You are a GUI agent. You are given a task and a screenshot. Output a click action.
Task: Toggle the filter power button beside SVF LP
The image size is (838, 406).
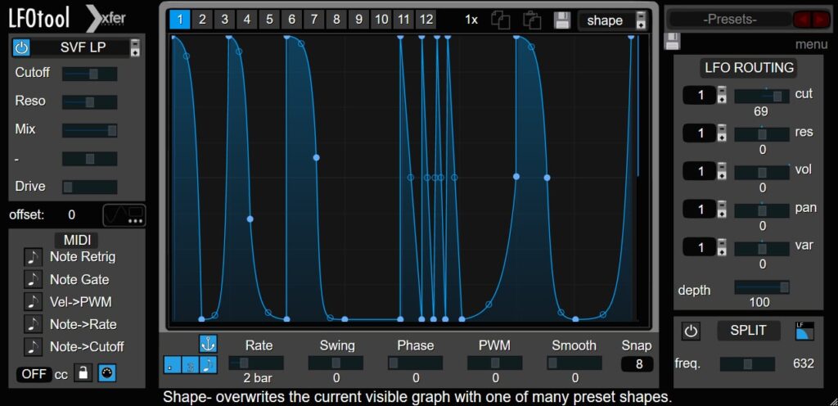[20, 48]
